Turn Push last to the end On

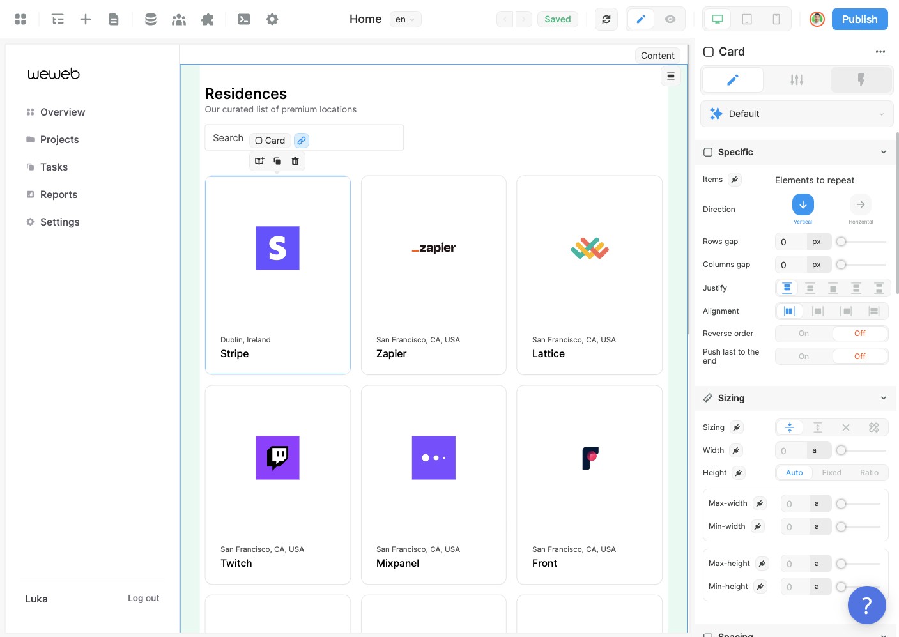tap(804, 357)
